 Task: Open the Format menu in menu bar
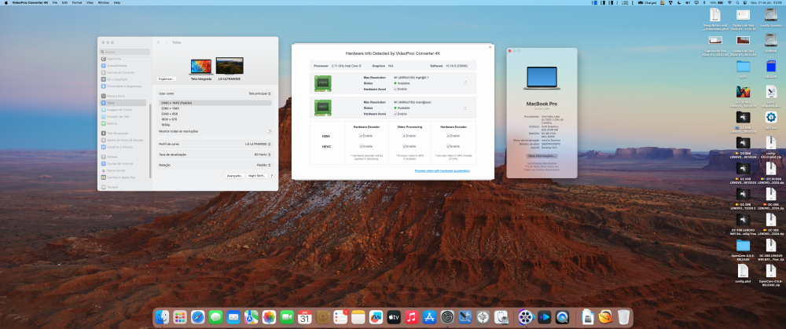(77, 2)
